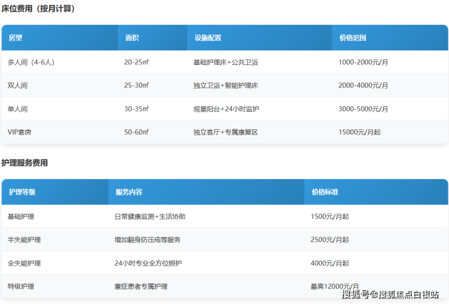Click the 多人间（4-6人） room type cell
Screen dimensions: 449x304
(31, 62)
